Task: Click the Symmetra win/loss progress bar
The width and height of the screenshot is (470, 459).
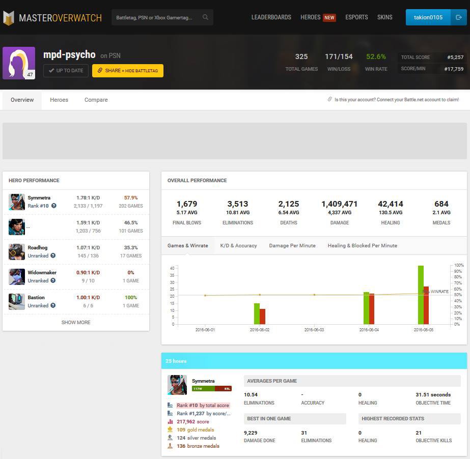Action: pos(212,389)
